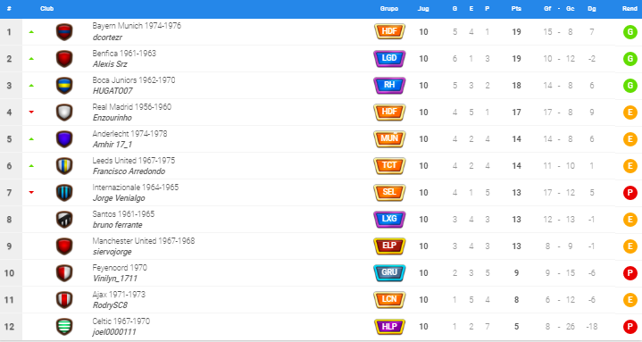The height and width of the screenshot is (342, 642).
Task: Open the Manchester United 1967-1968 club name
Action: click(143, 241)
